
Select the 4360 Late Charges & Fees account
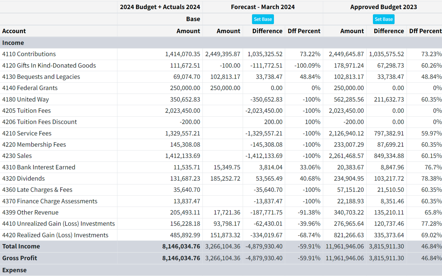coord(37,190)
